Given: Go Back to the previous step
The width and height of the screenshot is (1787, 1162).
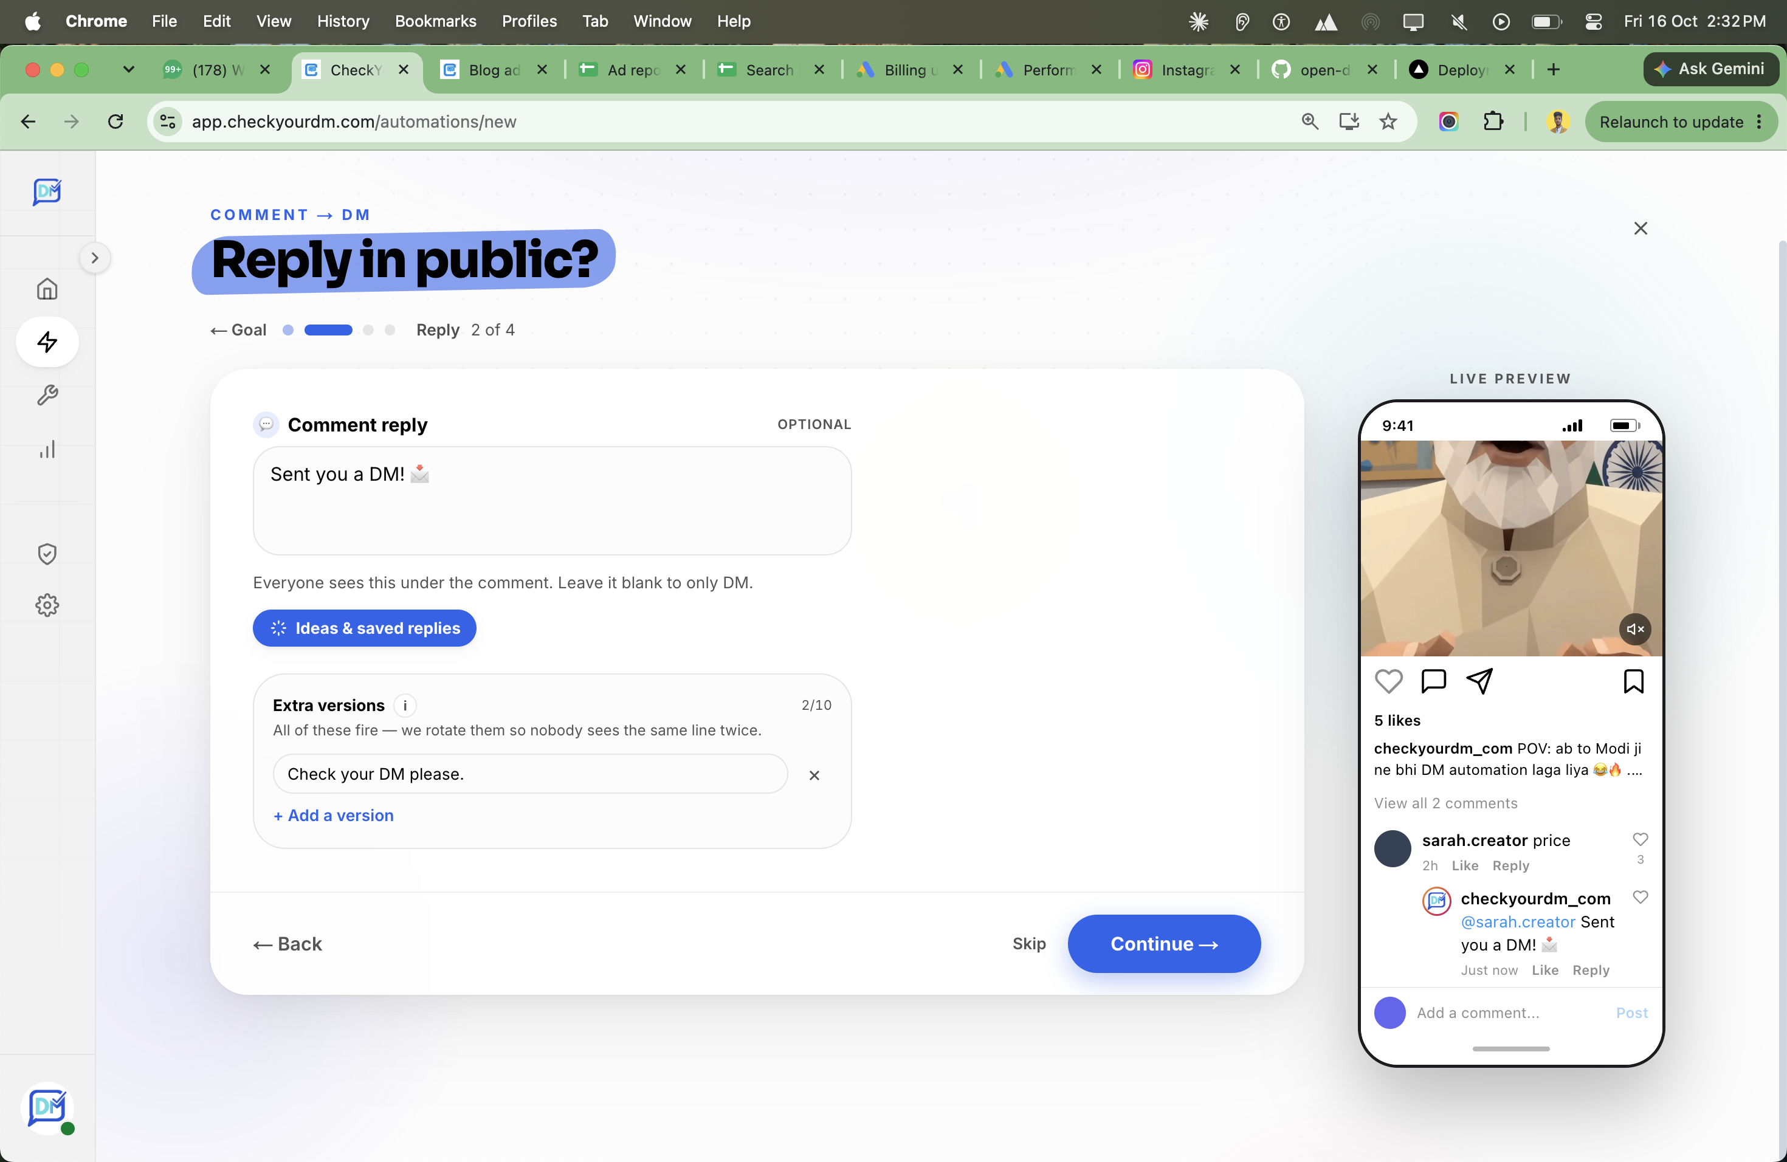Looking at the screenshot, I should (x=288, y=944).
